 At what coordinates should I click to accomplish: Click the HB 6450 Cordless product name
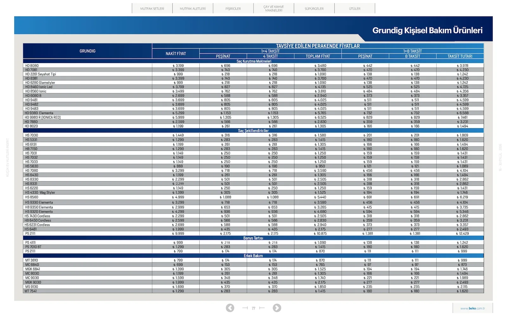click(x=38, y=221)
